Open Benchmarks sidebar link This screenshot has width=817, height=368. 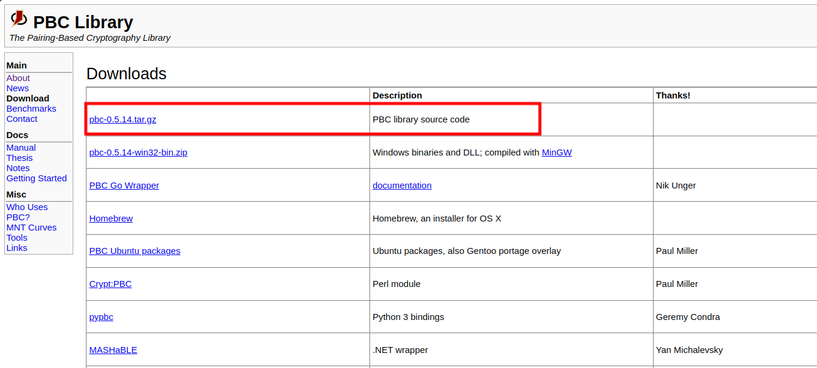pos(31,109)
